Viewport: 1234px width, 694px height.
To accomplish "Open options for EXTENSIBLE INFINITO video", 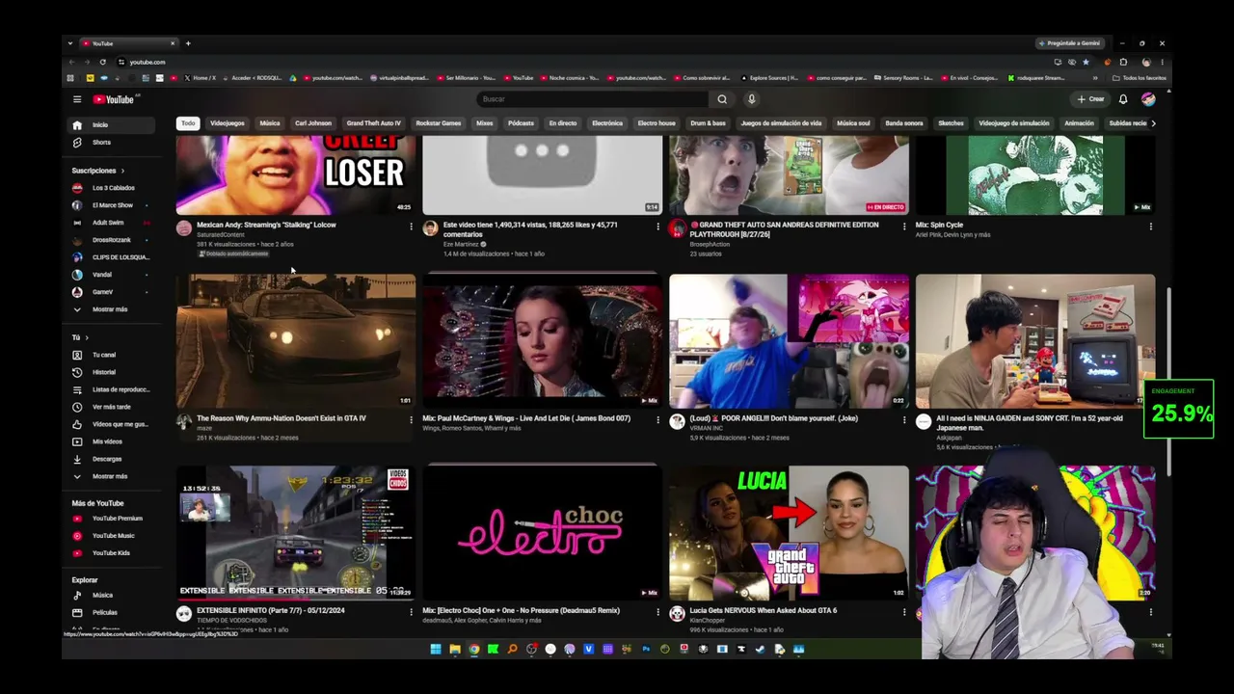I will pos(411,612).
